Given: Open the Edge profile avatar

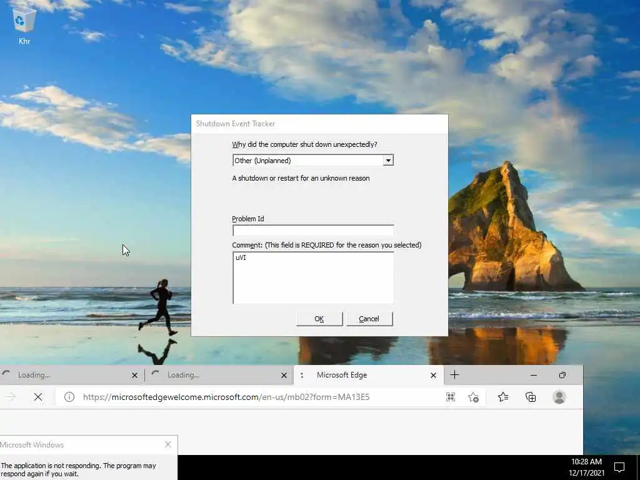Looking at the screenshot, I should 559,397.
